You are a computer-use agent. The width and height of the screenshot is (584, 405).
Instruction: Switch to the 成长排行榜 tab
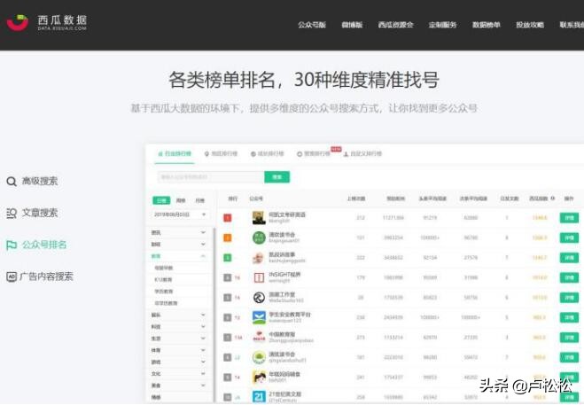268,154
